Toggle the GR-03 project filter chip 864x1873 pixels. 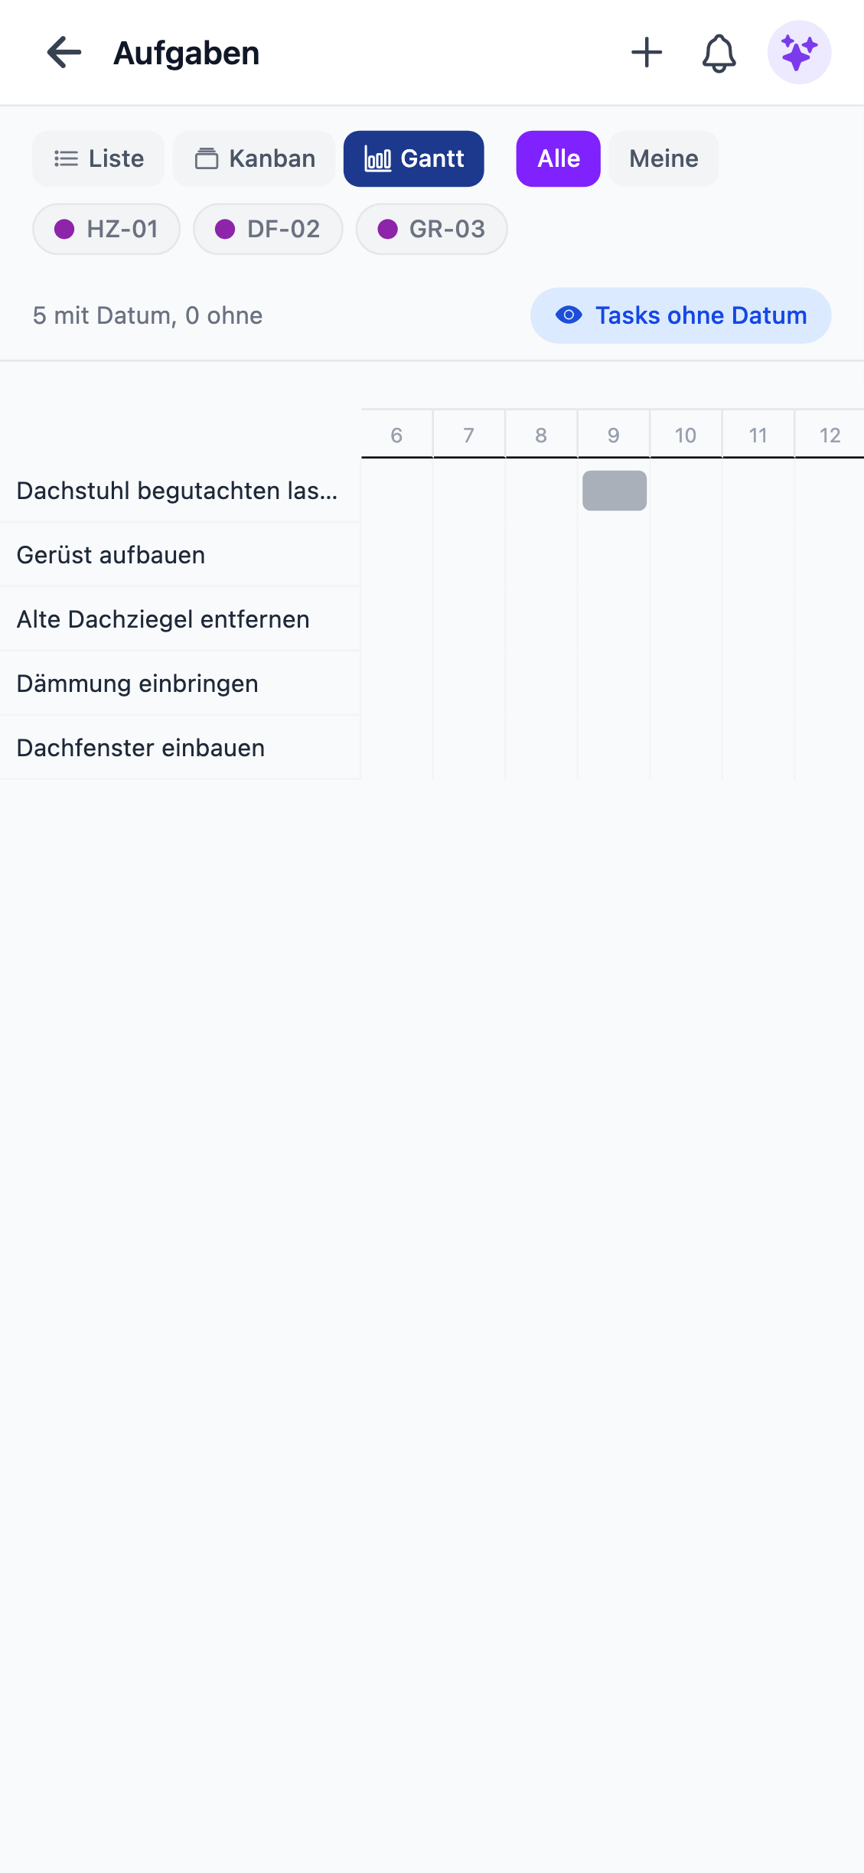click(432, 229)
